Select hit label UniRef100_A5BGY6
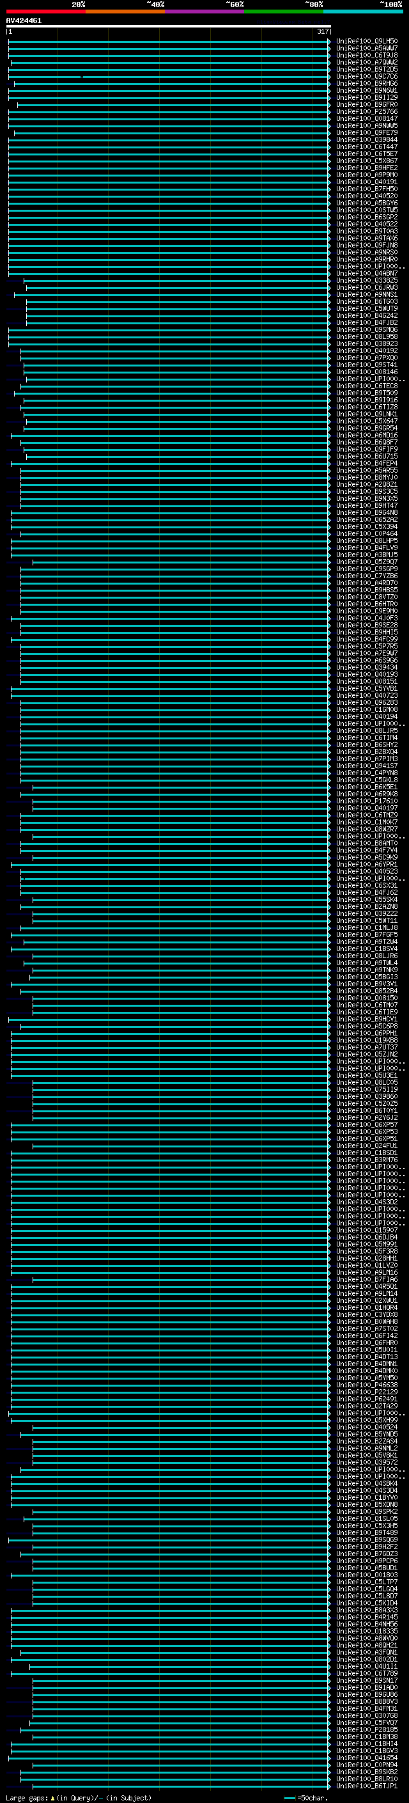Image resolution: width=409 pixels, height=1803 pixels. [367, 203]
